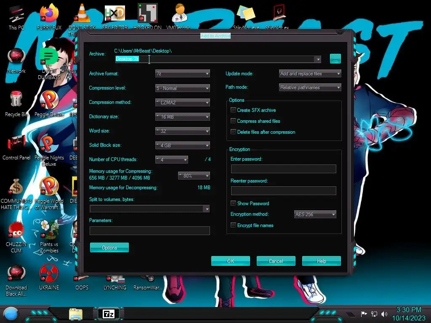Image resolution: width=431 pixels, height=323 pixels.
Task: Expand the Word size dropdown
Action: click(x=183, y=131)
